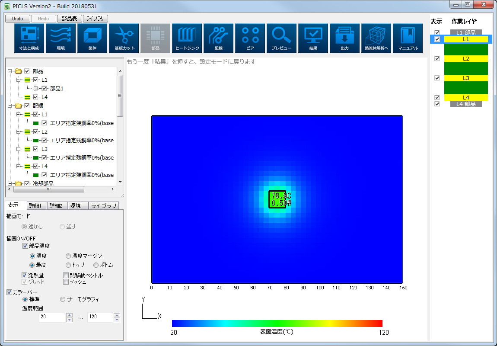Toggle the 部品温度 checkbox

[25, 246]
